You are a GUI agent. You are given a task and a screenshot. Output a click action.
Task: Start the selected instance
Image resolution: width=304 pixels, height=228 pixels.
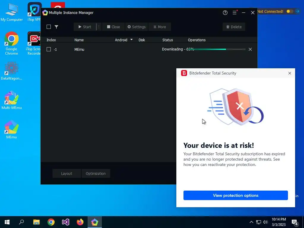[85, 27]
